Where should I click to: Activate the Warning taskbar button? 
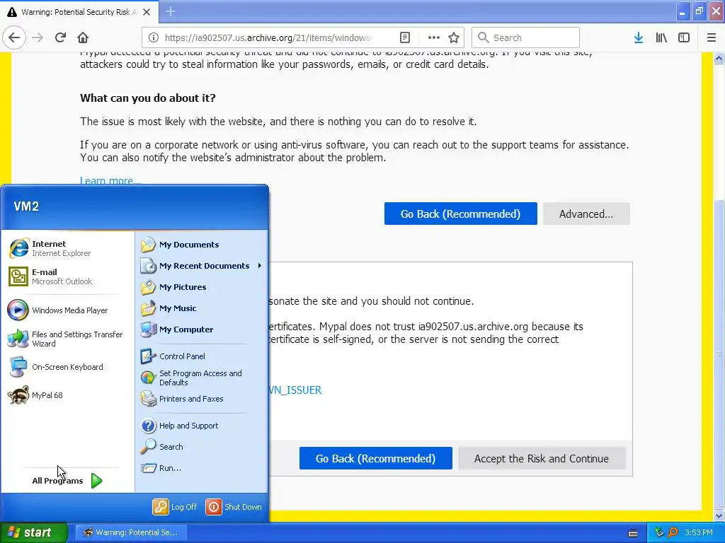[131, 532]
